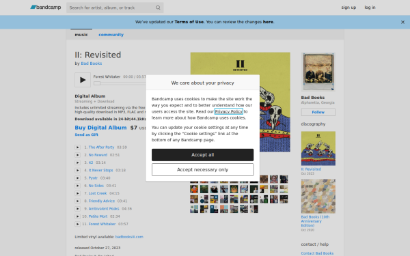410x256 pixels.
Task: Open the Friendly Advice track link
Action: click(101, 201)
